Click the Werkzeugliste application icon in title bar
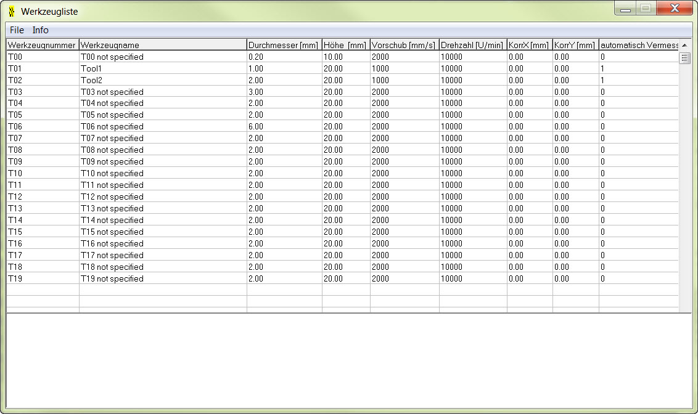Image resolution: width=698 pixels, height=414 pixels. click(12, 12)
